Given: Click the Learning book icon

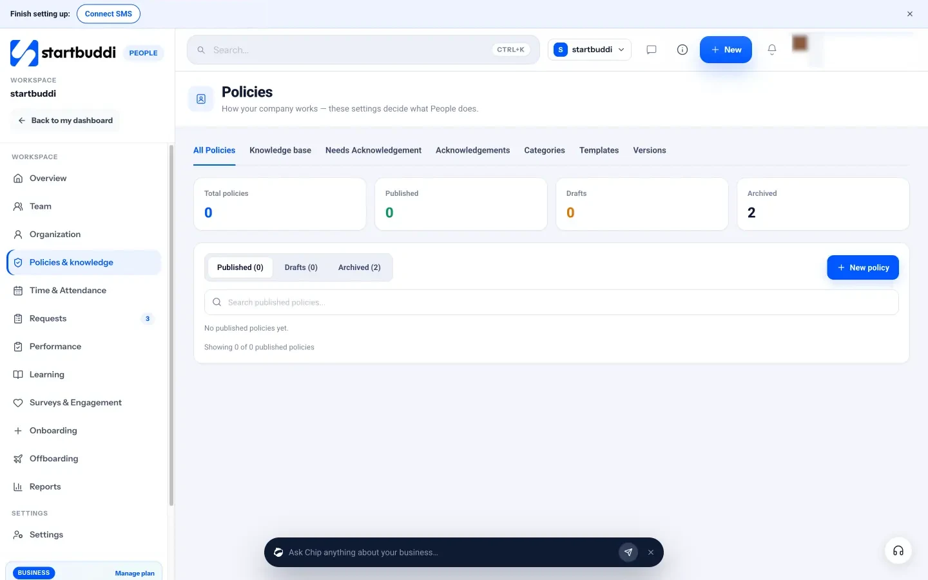Looking at the screenshot, I should pyautogui.click(x=18, y=374).
